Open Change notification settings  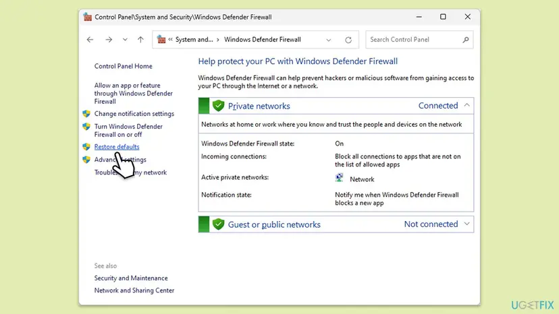pyautogui.click(x=134, y=114)
